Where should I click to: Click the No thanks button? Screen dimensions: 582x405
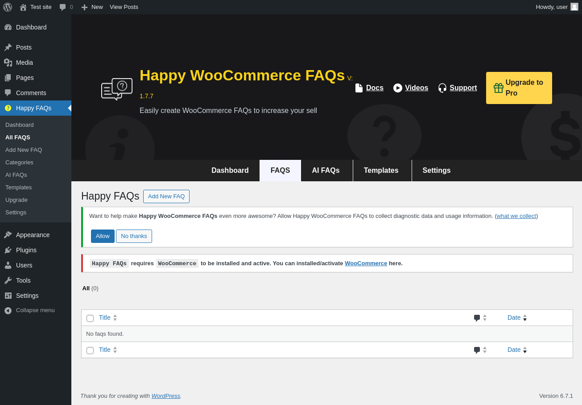coord(134,236)
